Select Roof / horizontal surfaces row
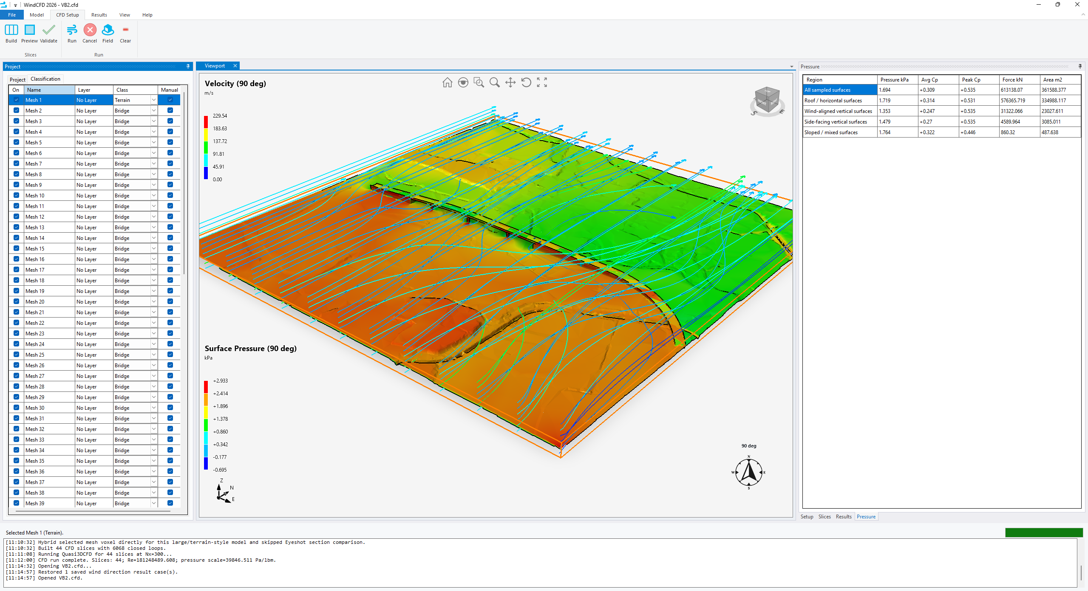The width and height of the screenshot is (1088, 591). tap(941, 101)
